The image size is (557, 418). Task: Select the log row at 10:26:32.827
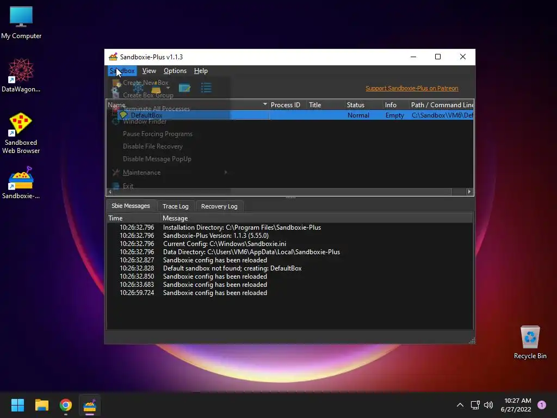tap(215, 260)
